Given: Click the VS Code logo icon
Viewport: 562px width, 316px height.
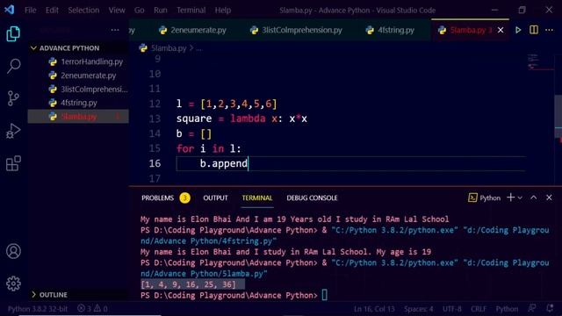Looking at the screenshot, I should pyautogui.click(x=10, y=10).
